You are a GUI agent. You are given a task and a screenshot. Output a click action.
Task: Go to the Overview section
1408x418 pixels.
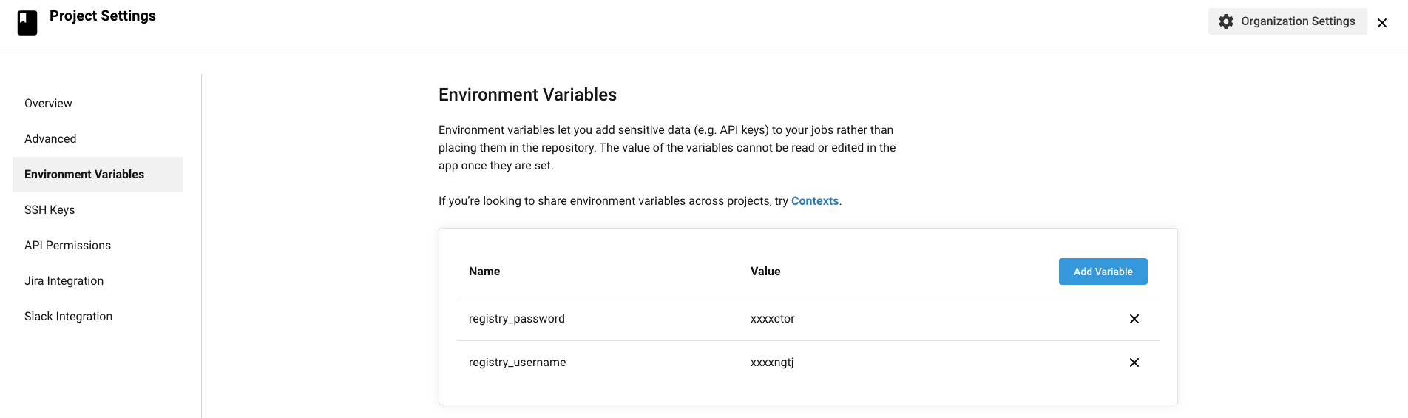coord(48,104)
